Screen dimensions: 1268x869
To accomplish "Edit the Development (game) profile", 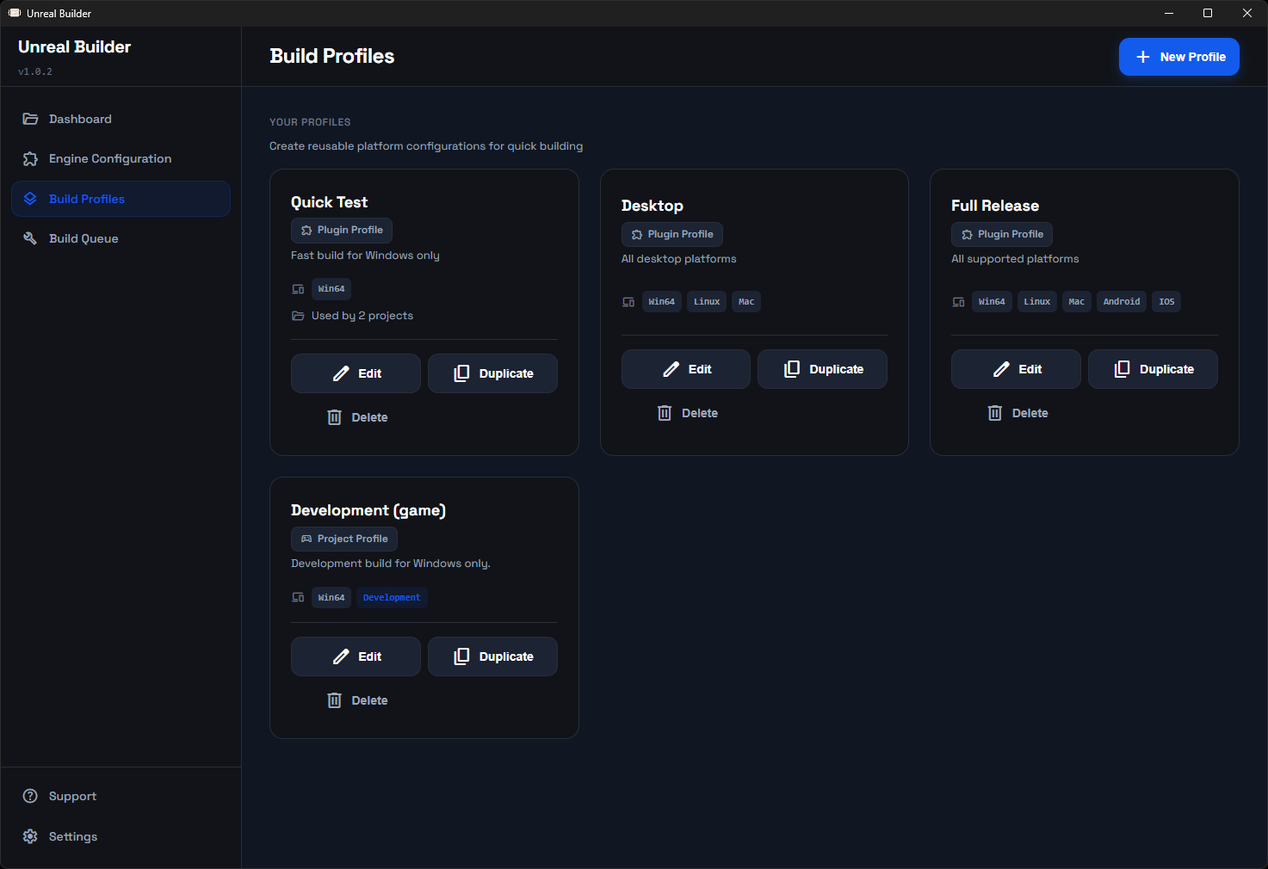I will pos(356,656).
